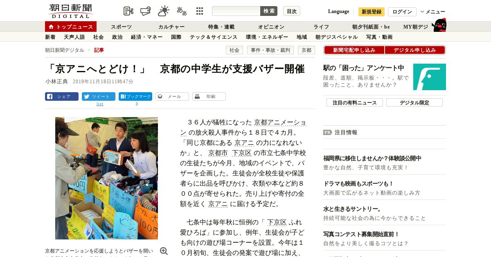Select 経済・マネー in the sub navigation
Image resolution: width=491 pixels, height=257 pixels.
pyautogui.click(x=147, y=37)
